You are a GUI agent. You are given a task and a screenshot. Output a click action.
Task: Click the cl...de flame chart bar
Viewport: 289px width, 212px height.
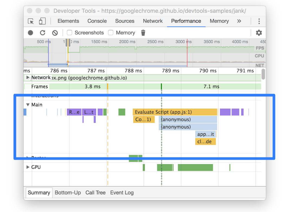point(205,142)
